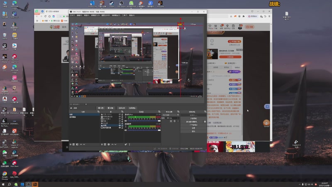
Task: Open 停靠窗口(D) menu in OBS
Action: (95, 15)
